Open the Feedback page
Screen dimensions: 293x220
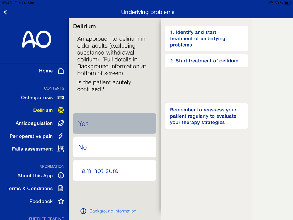point(41,202)
